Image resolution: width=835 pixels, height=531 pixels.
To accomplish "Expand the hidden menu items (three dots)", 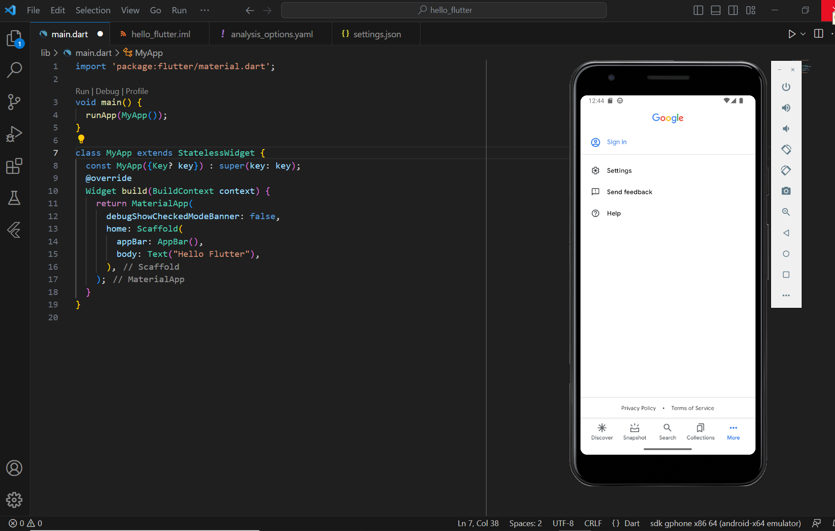I will (x=205, y=10).
